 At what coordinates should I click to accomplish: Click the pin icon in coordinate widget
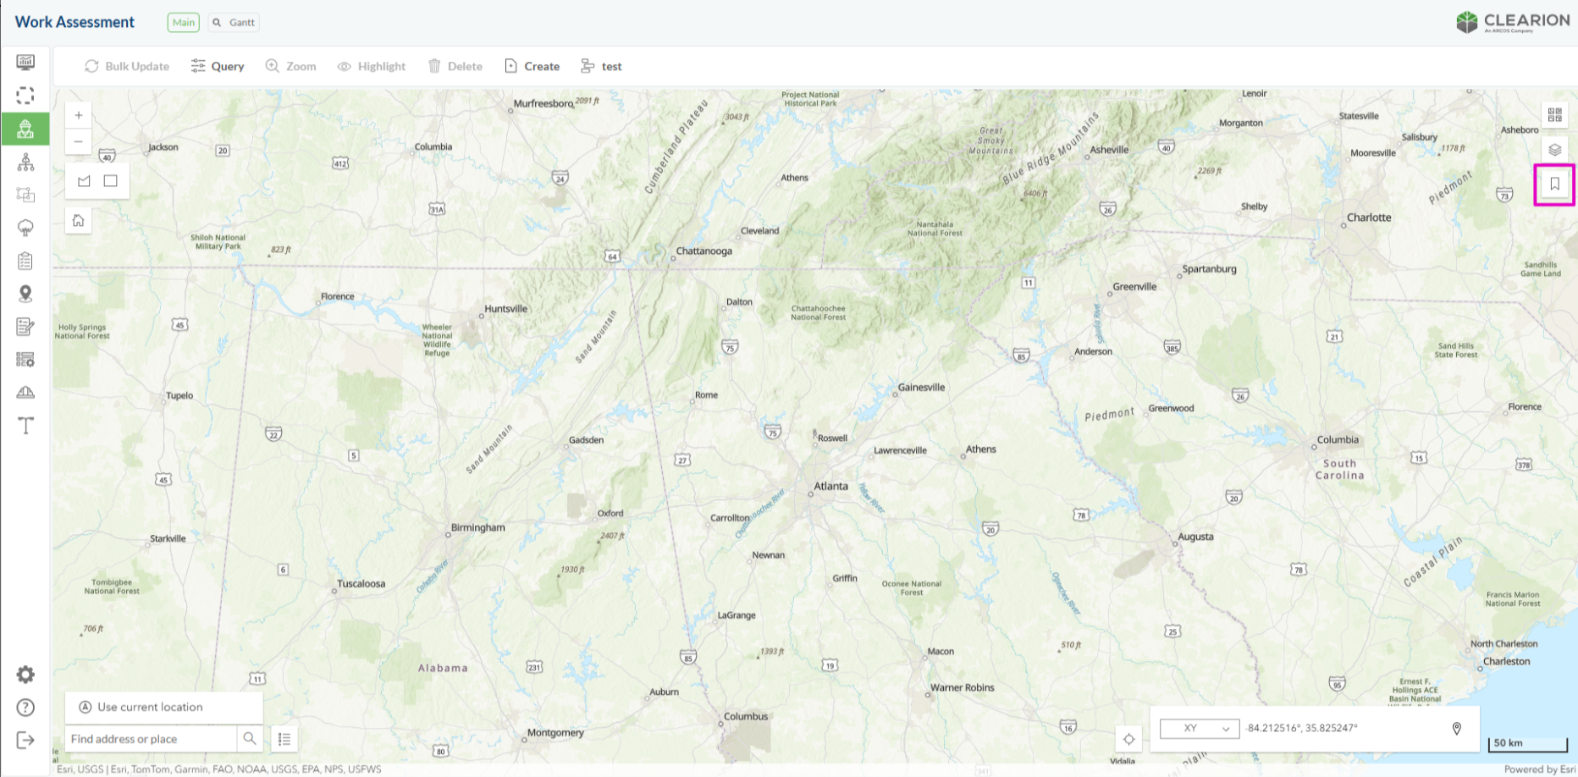1457,728
